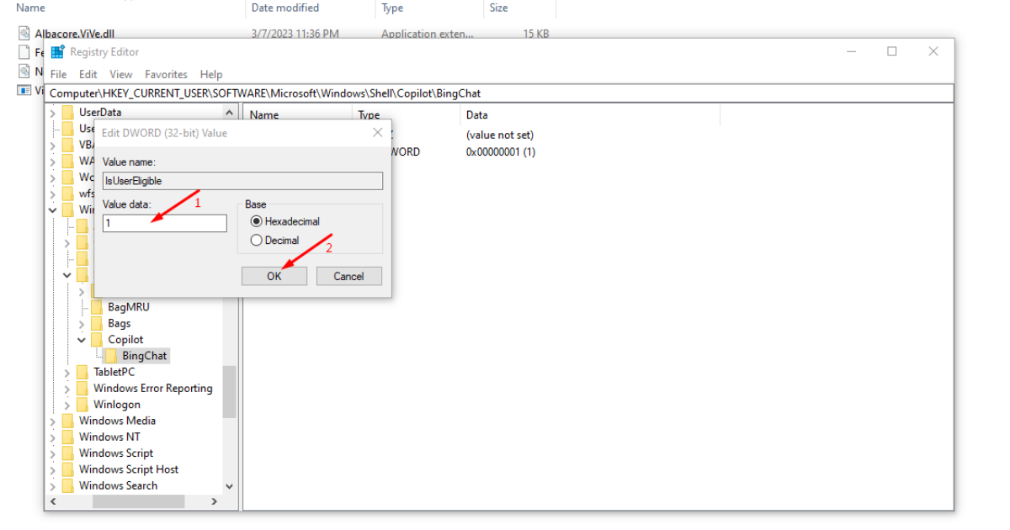The height and width of the screenshot is (530, 1010).
Task: Select the BingChat tree item
Action: tap(144, 356)
